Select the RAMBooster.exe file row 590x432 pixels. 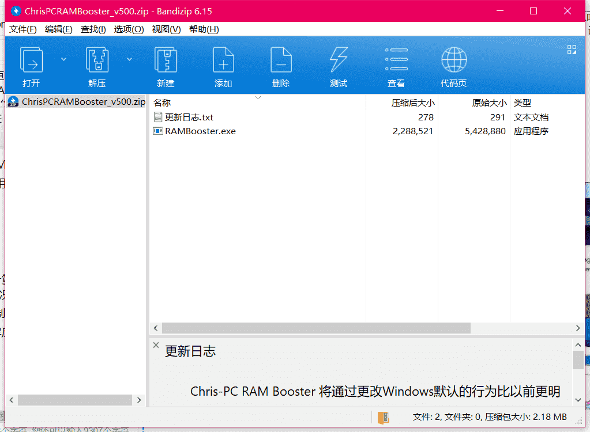[x=367, y=131]
